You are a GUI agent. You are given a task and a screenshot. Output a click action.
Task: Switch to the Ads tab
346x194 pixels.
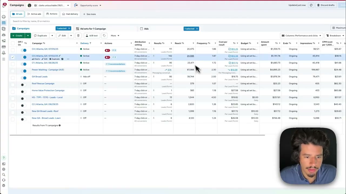click(146, 29)
